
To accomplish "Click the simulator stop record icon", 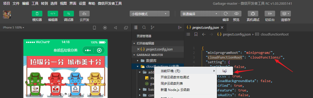I will click(105, 28).
